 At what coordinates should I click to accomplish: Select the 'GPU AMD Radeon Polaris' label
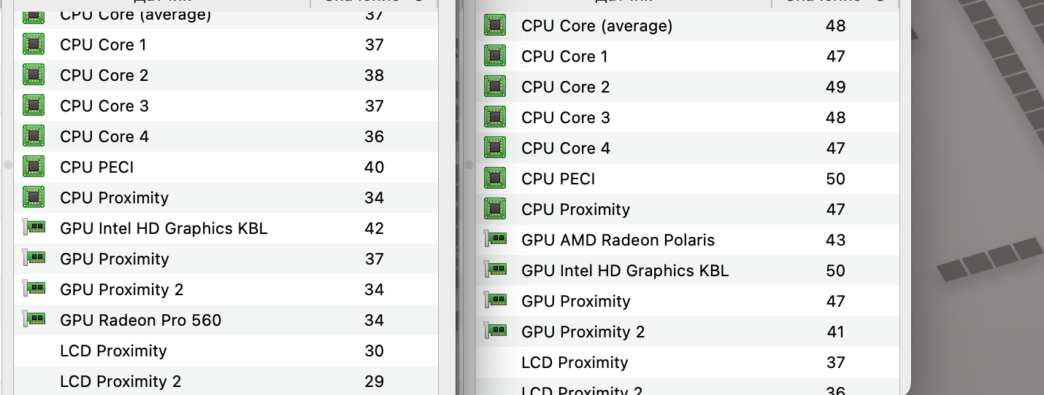618,240
